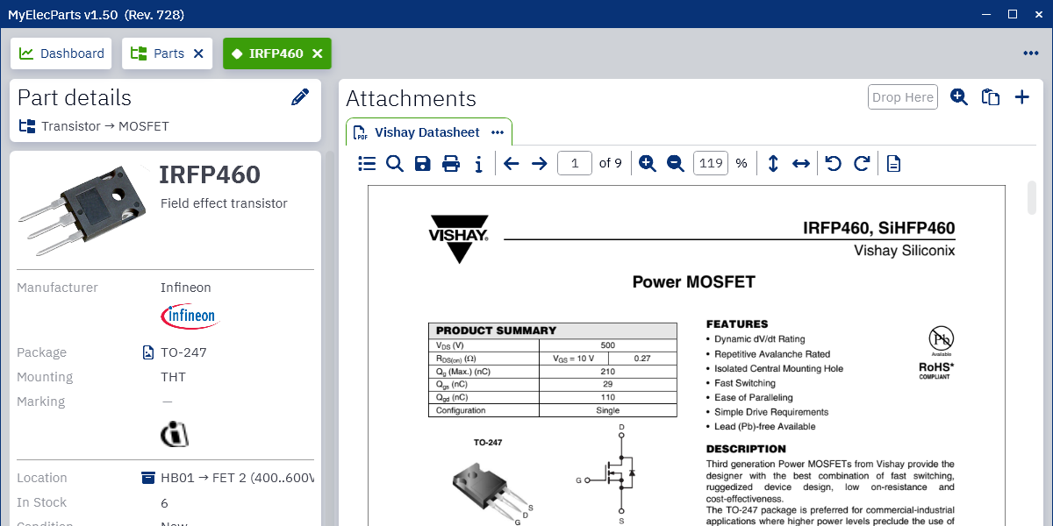Zoom in on the PDF page
Viewport: 1053px width, 526px height.
(648, 163)
